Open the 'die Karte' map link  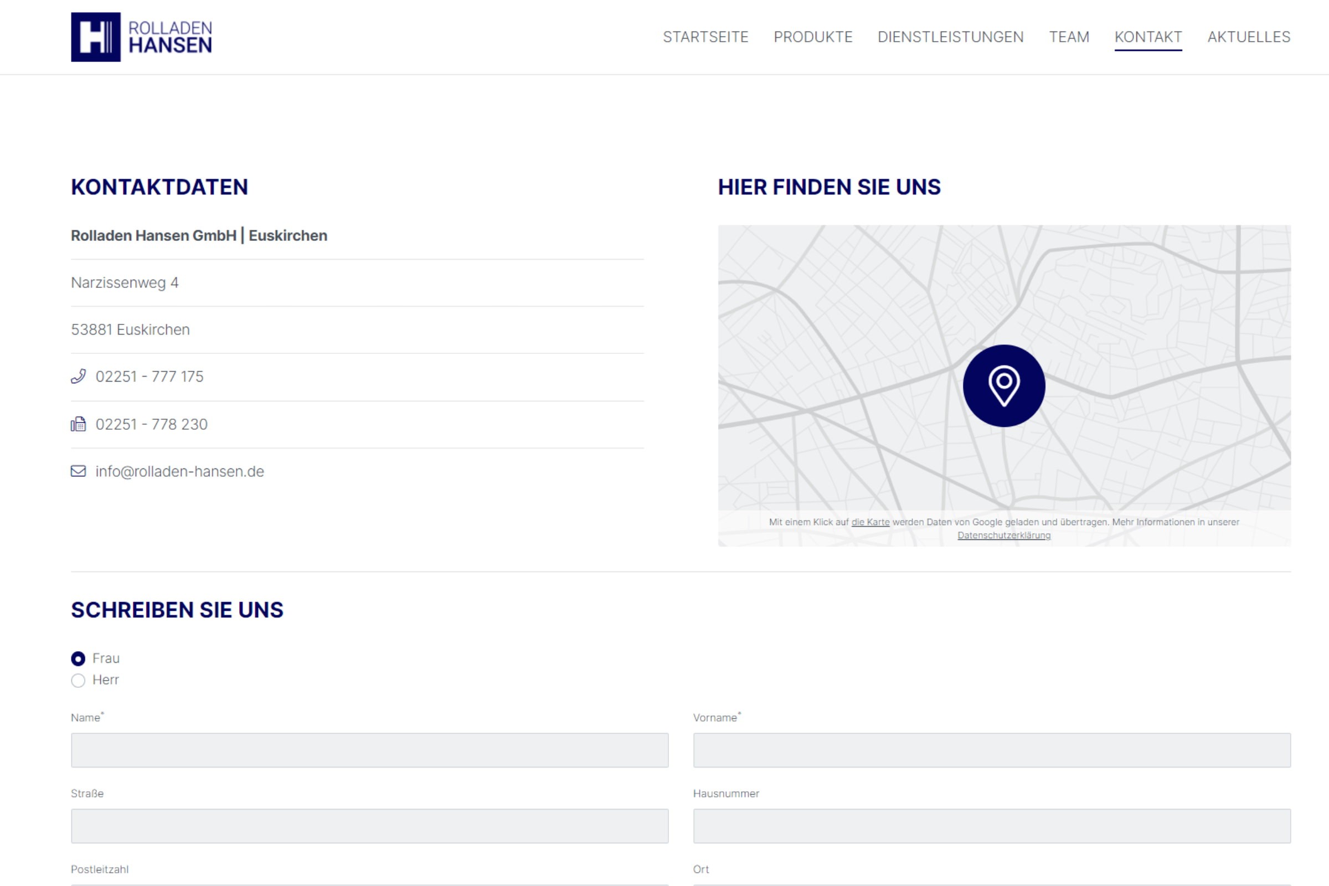click(x=870, y=522)
